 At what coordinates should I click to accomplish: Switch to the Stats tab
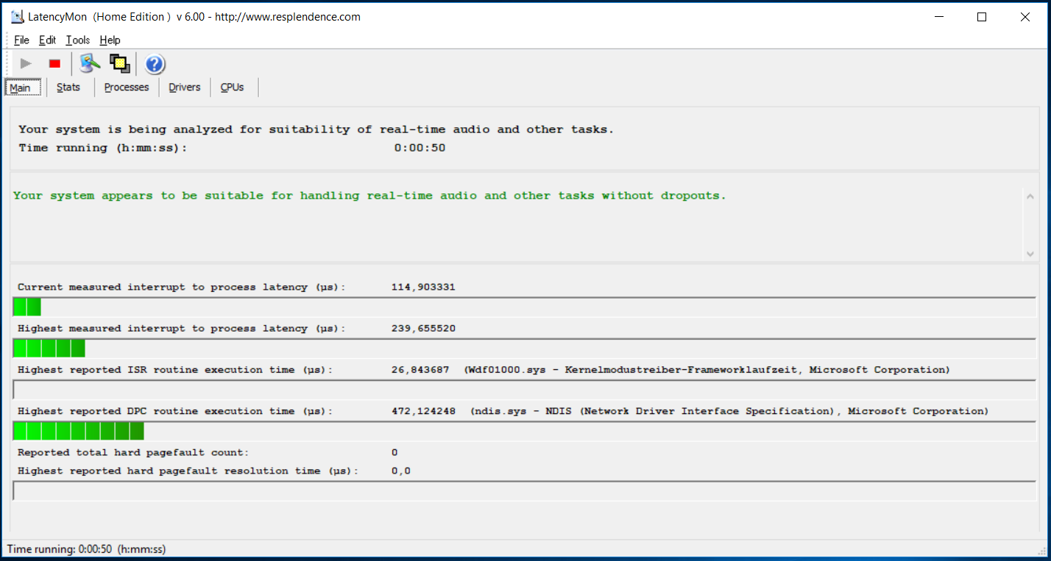(x=68, y=87)
